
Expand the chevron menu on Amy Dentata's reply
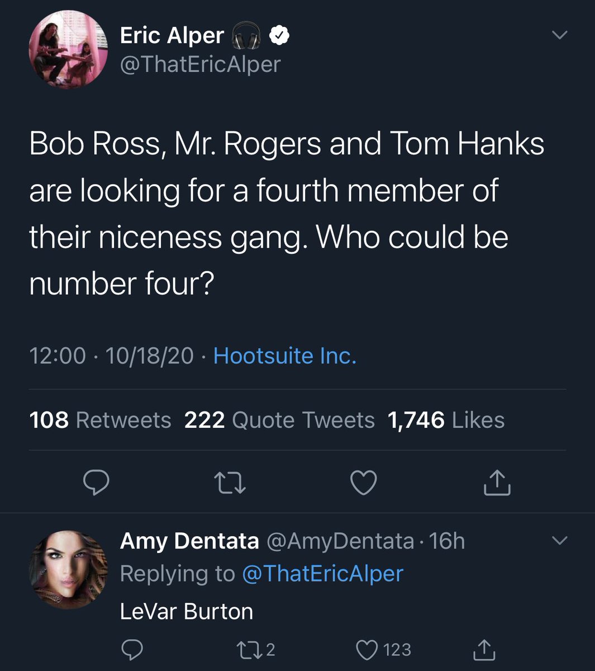point(559,541)
